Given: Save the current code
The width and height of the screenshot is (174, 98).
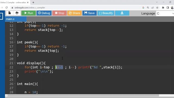Looking at the screenshot, I should tap(89, 13).
